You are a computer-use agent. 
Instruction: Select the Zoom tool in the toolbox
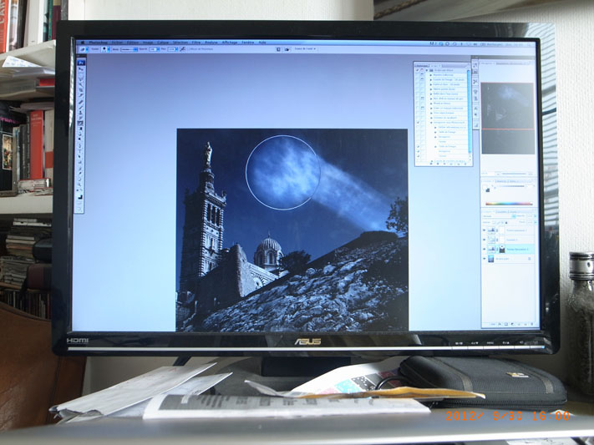[x=81, y=185]
